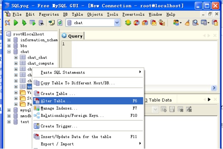
Task: Open the Powertools menu
Action: (133, 14)
